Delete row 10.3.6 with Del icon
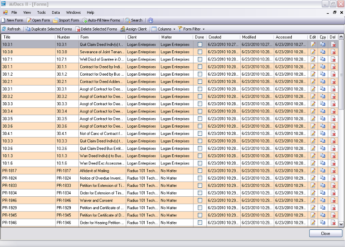Viewport: 345px width, 247px height. coord(333,149)
